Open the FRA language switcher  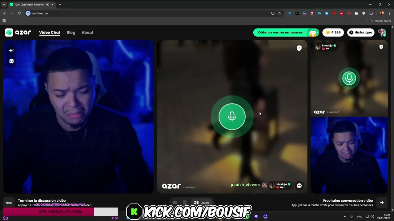tap(360, 216)
